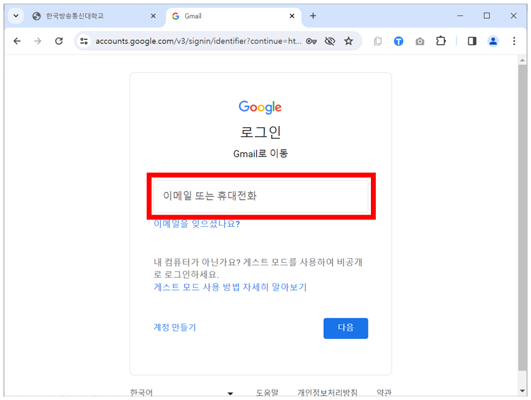Click the Google logo
The width and height of the screenshot is (531, 400).
260,107
